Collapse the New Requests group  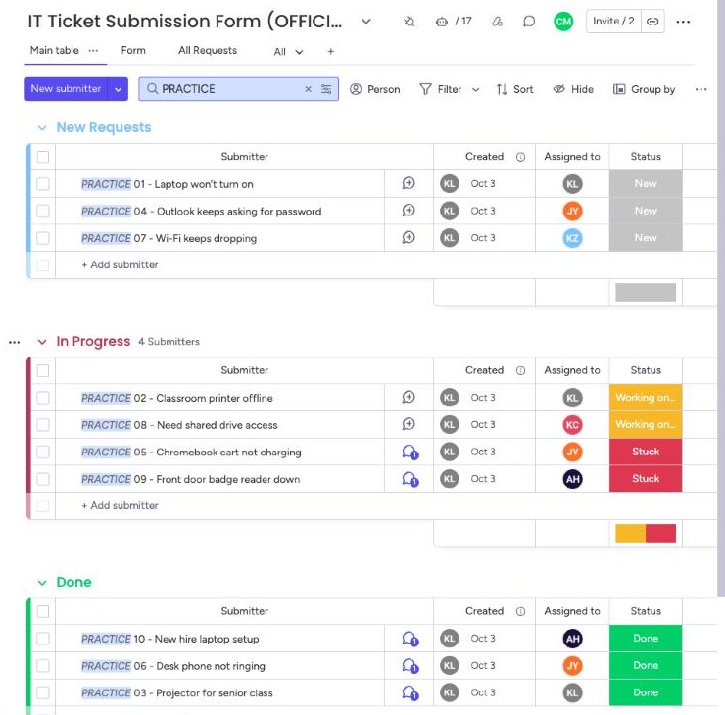click(x=42, y=128)
